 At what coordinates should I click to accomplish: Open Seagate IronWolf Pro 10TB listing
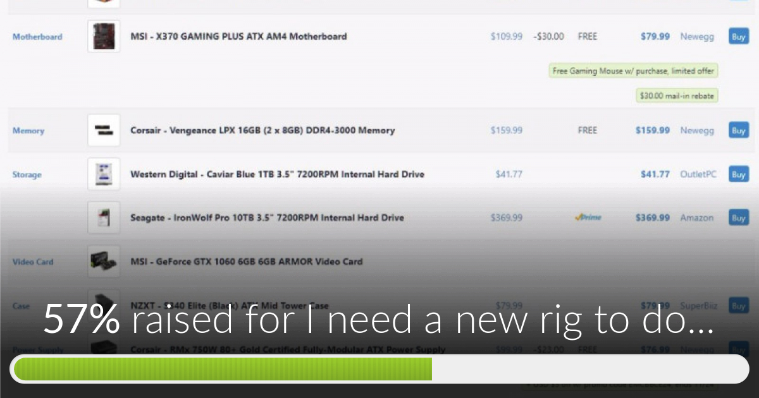pos(267,218)
